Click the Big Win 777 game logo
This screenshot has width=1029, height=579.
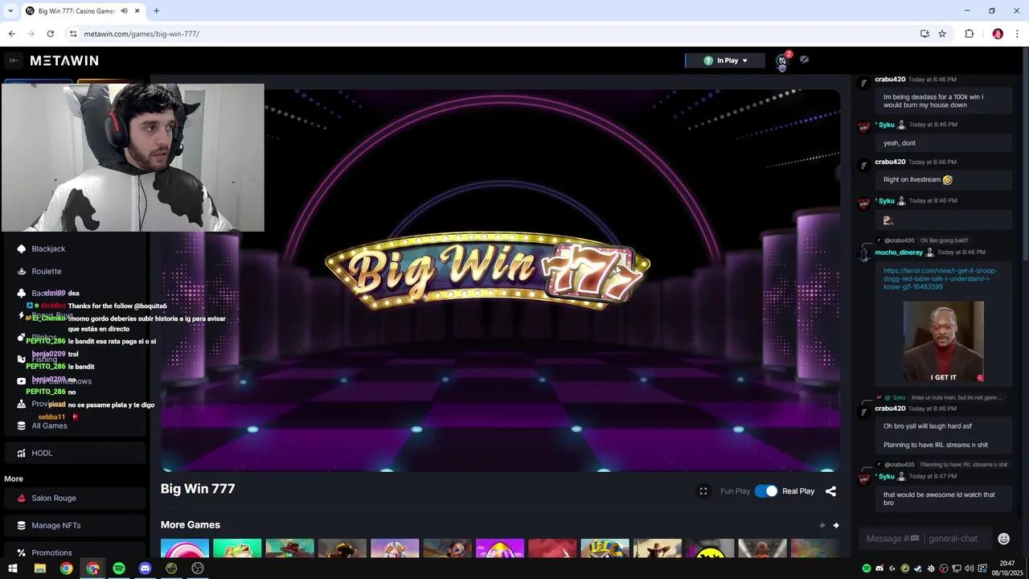click(x=487, y=271)
